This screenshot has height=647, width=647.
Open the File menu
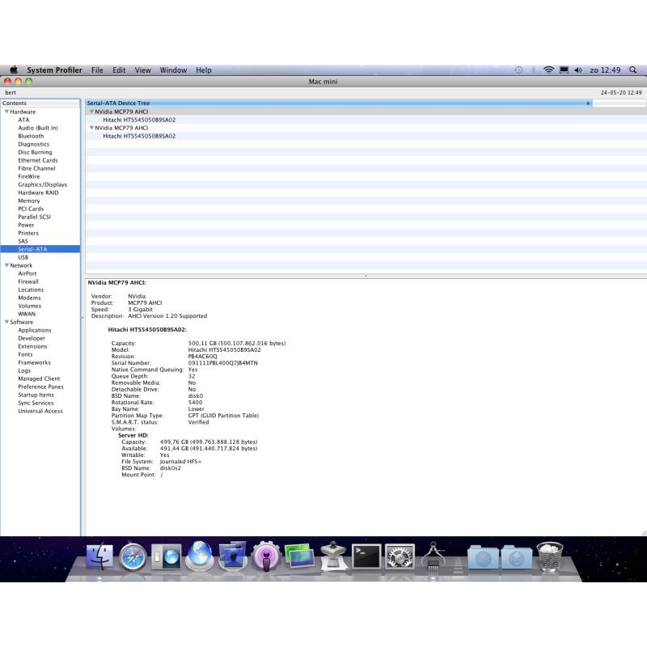[x=97, y=70]
